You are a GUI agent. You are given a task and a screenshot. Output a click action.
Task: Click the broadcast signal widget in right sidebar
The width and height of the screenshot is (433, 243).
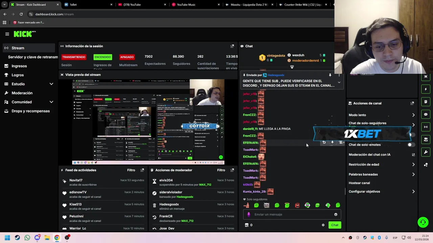pyautogui.click(x=426, y=127)
